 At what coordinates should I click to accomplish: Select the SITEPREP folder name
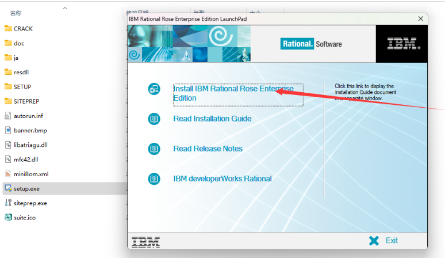click(x=26, y=101)
